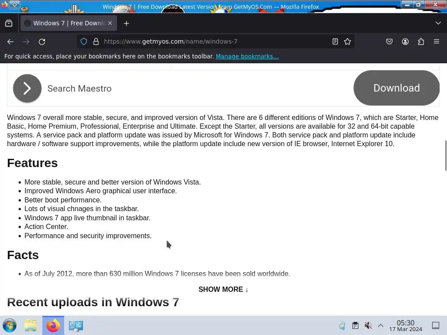Go back to the previous page
447x335 pixels.
pos(10,41)
